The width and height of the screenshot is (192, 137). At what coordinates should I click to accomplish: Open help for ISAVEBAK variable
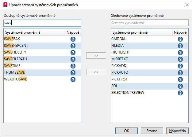point(73,39)
